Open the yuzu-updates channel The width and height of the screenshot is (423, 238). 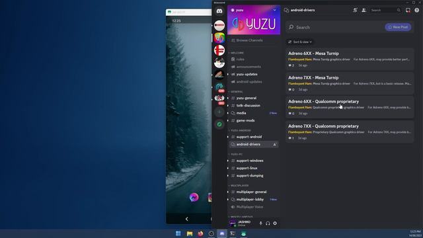254,74
